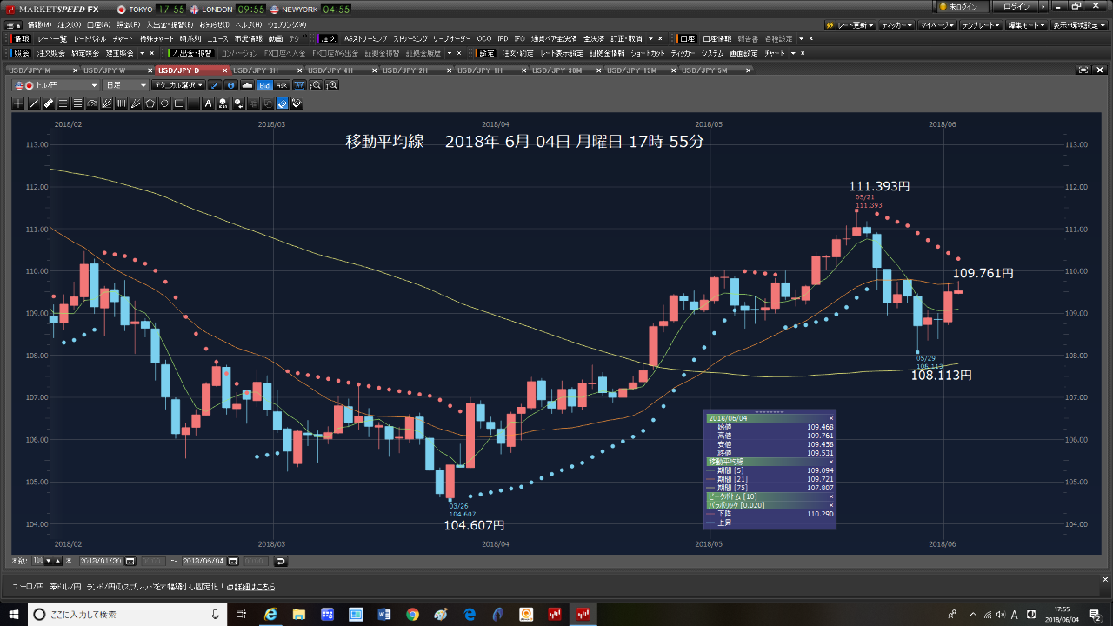Open the start date calendar picker

pos(134,561)
